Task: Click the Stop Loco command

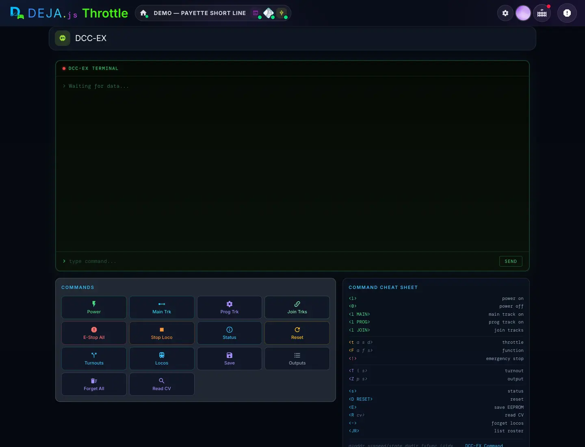Action: (162, 333)
